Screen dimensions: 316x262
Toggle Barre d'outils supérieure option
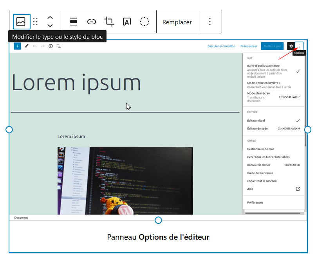[x=273, y=71]
